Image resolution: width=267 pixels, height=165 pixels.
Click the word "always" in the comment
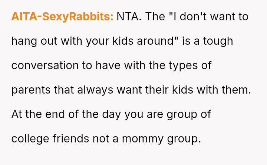click(95, 90)
